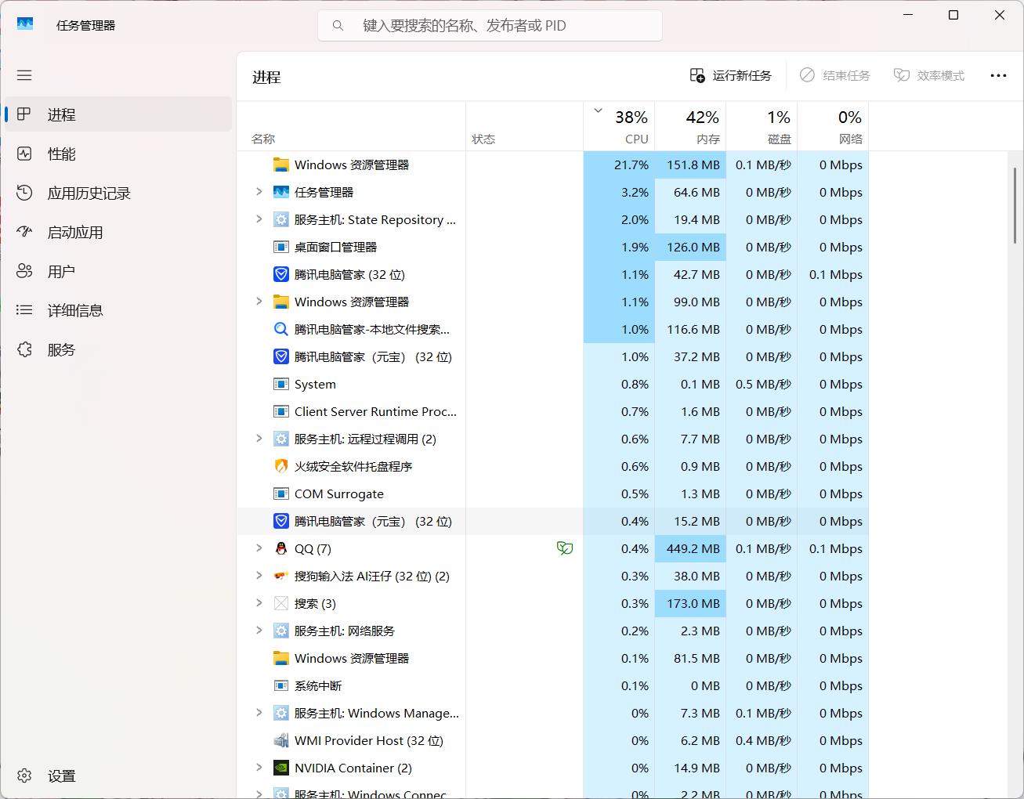Click the WMI Provider Host icon
Image resolution: width=1024 pixels, height=799 pixels.
[x=281, y=740]
